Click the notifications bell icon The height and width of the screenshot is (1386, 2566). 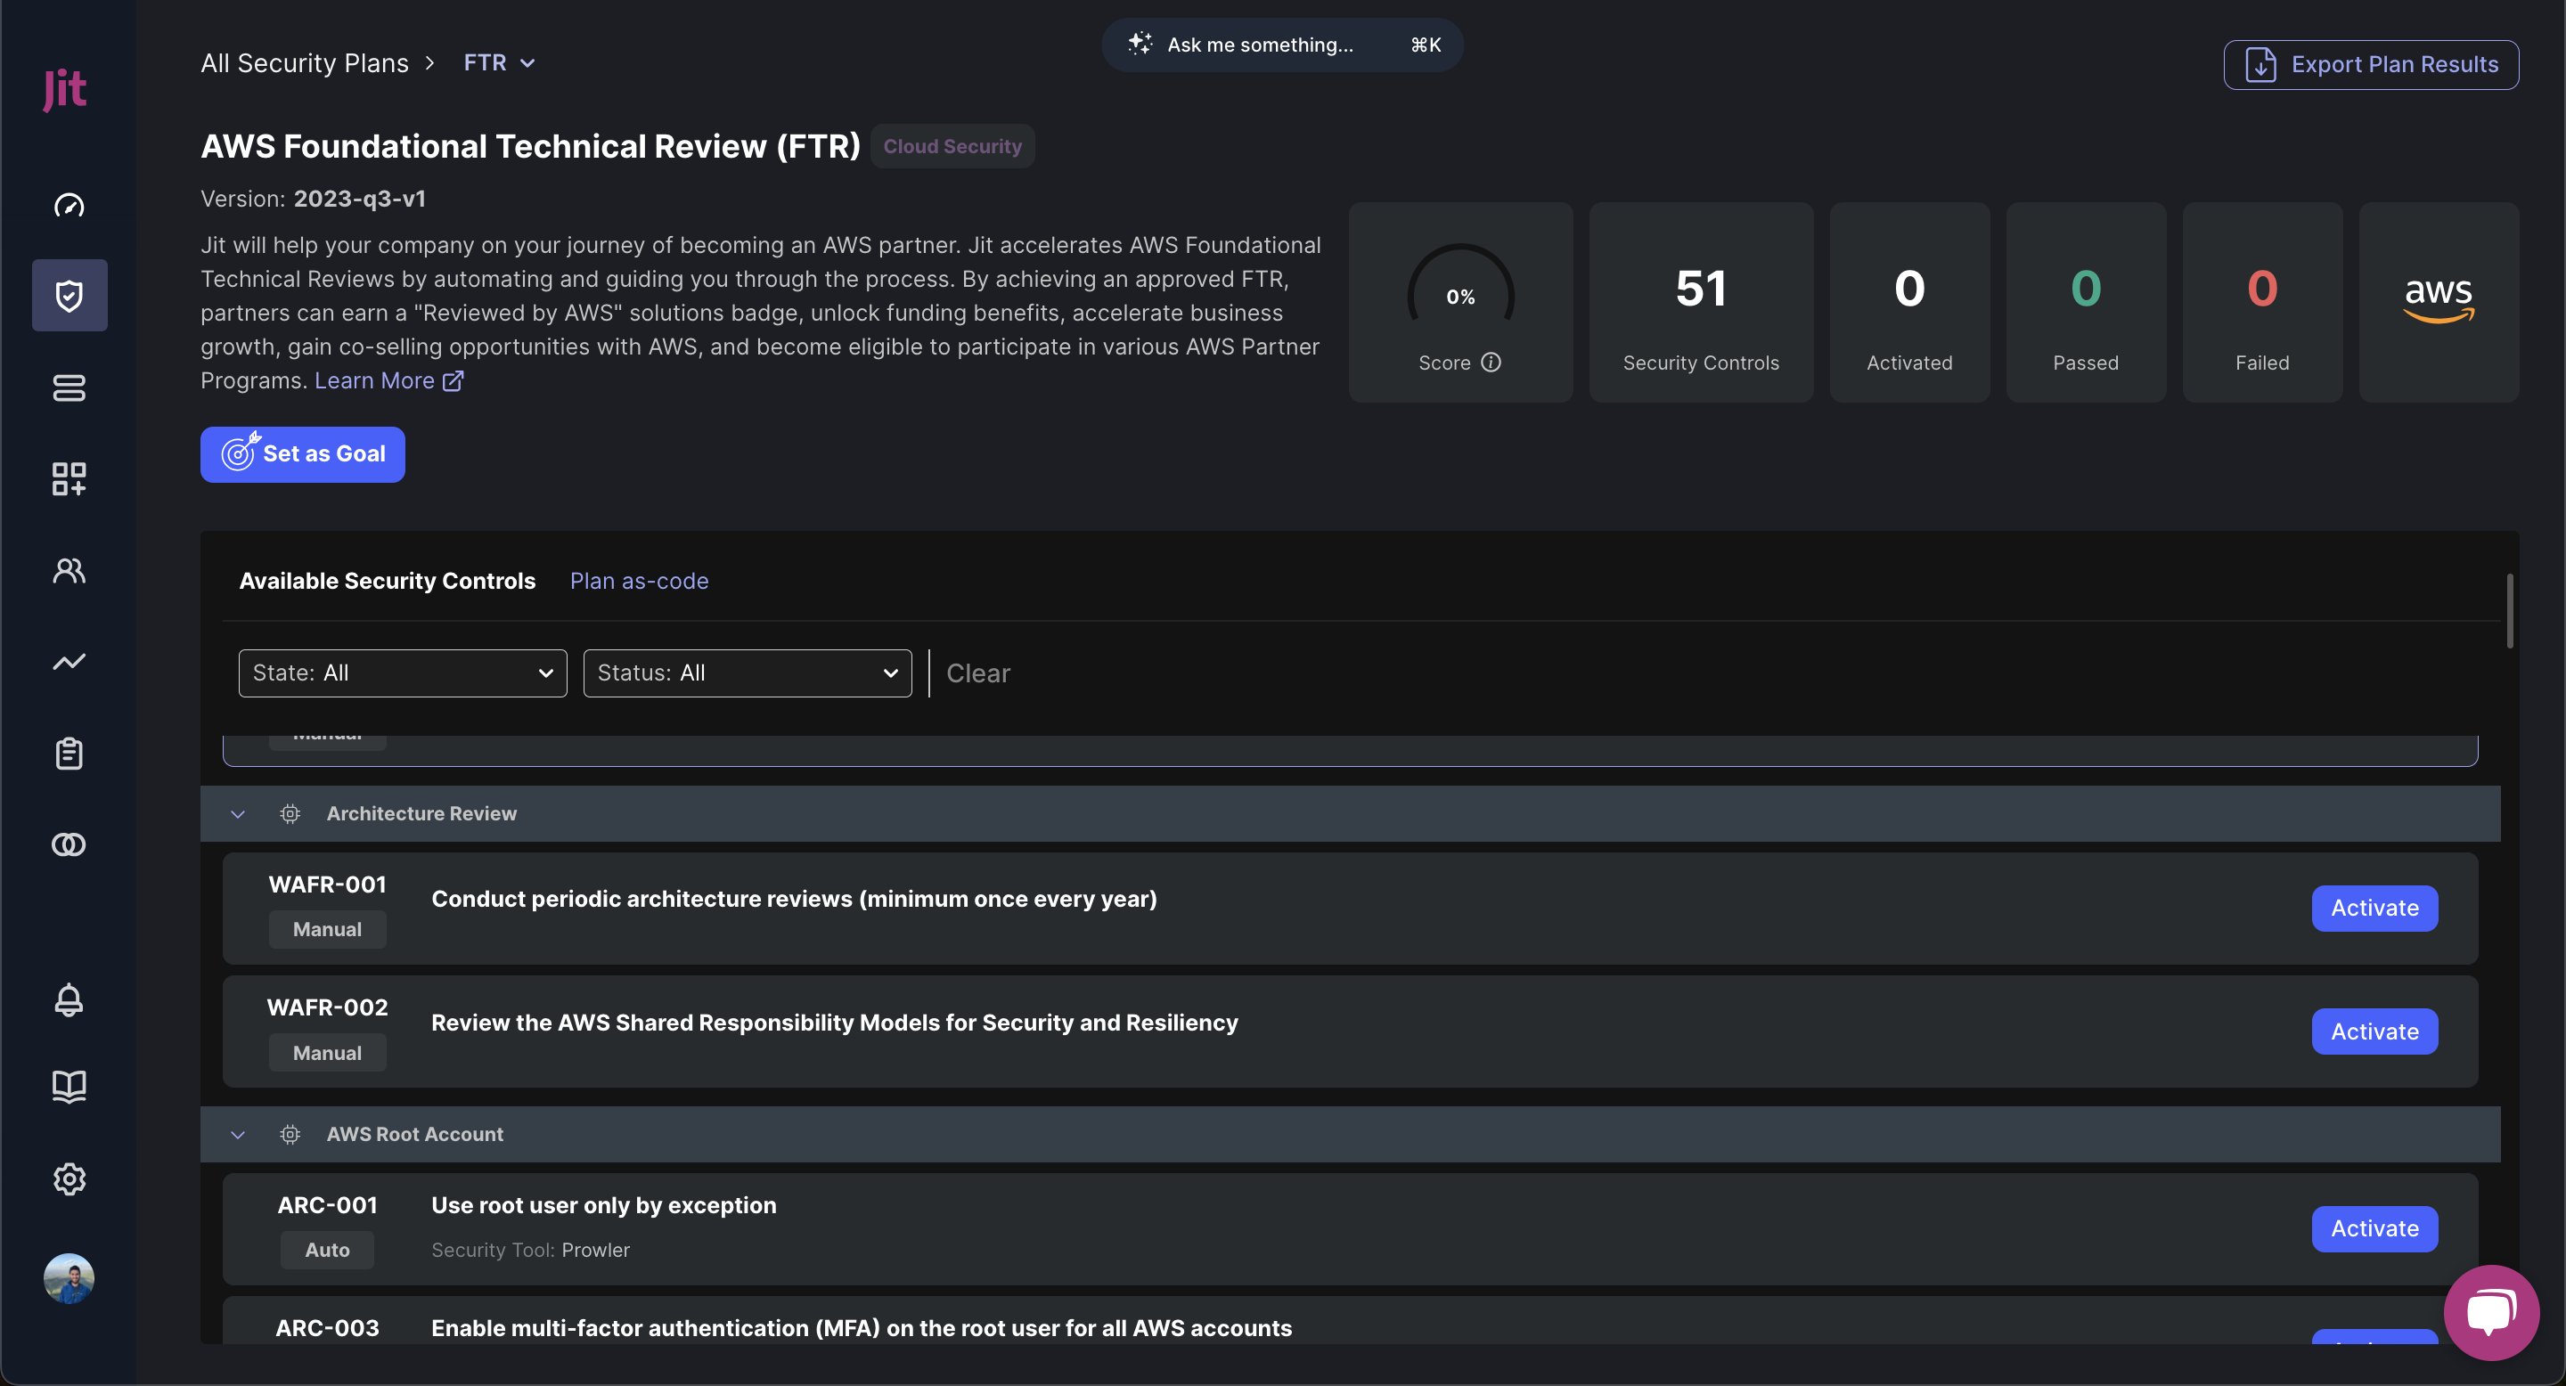69,999
